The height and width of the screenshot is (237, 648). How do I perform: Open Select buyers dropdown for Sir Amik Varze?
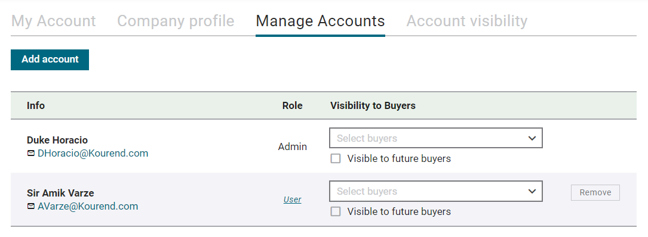point(435,191)
